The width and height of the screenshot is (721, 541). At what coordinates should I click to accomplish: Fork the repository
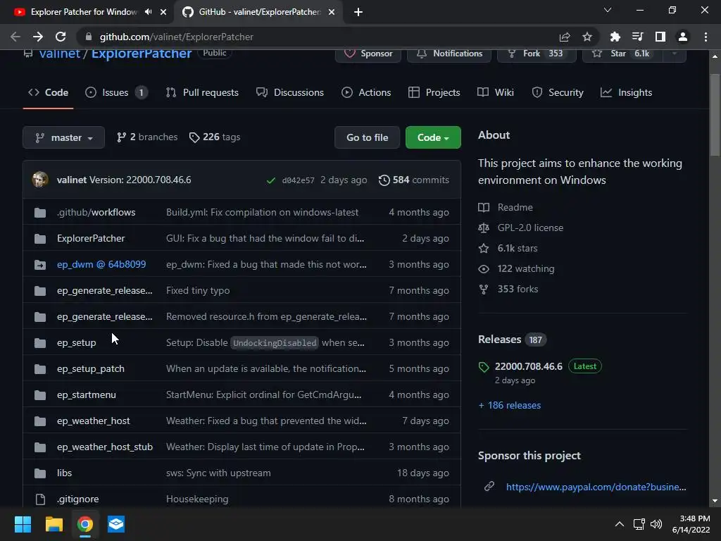click(x=537, y=54)
